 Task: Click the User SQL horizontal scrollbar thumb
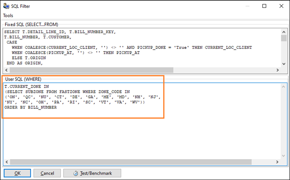(x=131, y=162)
